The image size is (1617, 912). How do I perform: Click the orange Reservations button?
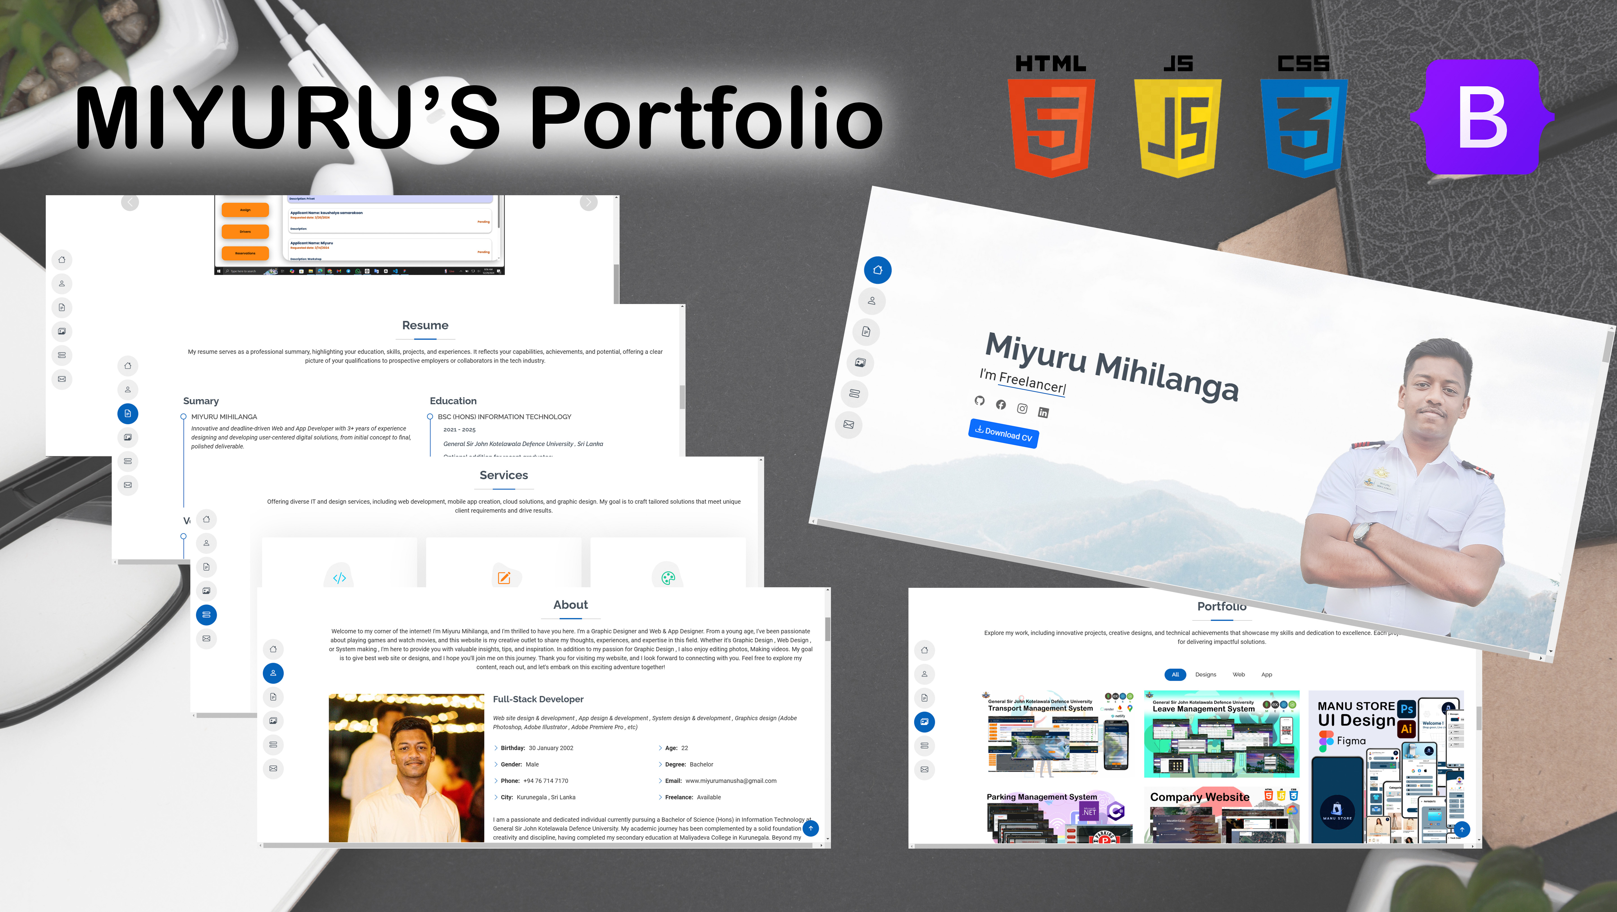(245, 254)
